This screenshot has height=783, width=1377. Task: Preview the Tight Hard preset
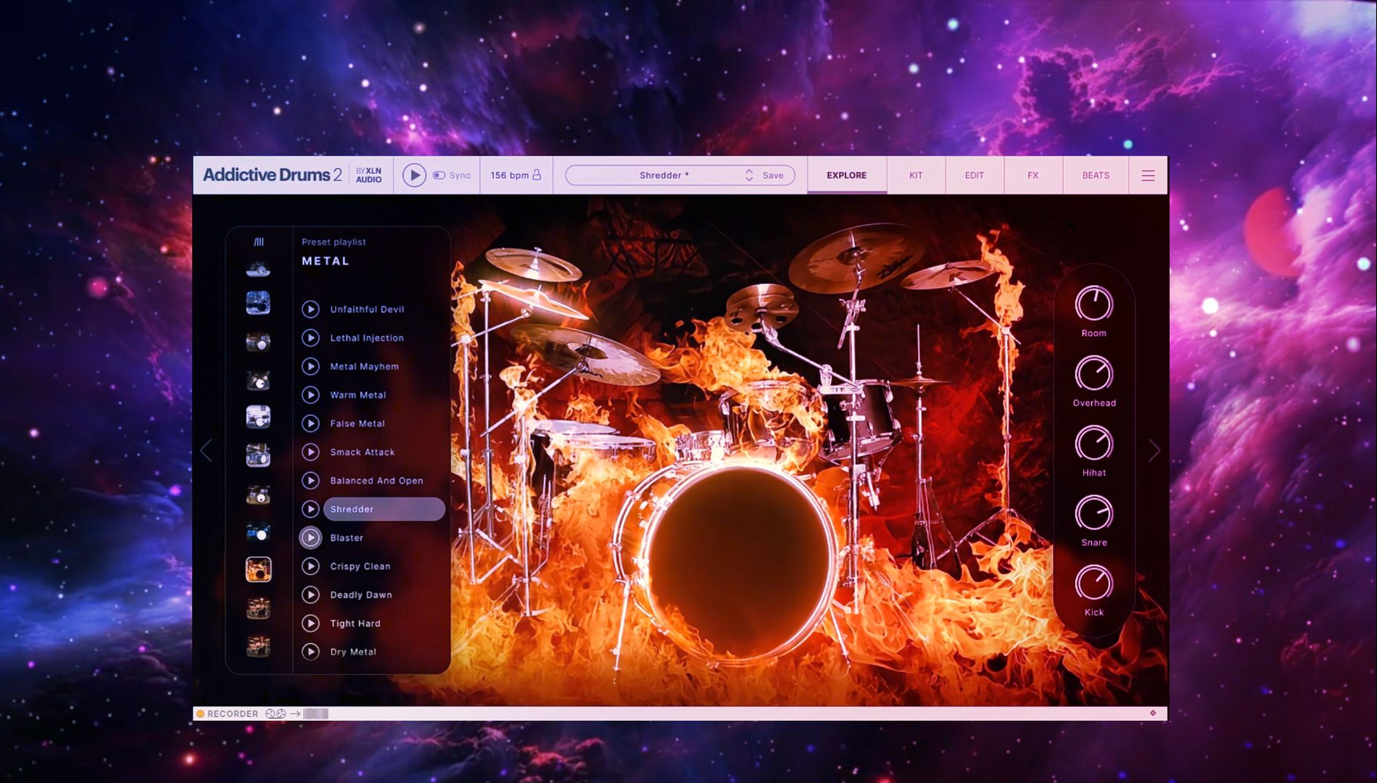pos(310,623)
